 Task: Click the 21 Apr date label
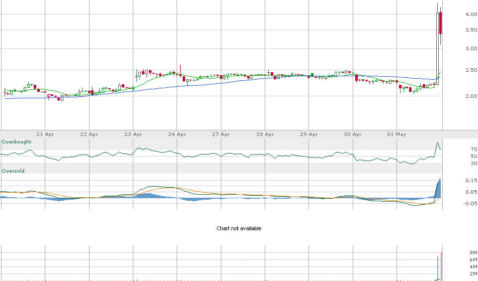pyautogui.click(x=45, y=134)
